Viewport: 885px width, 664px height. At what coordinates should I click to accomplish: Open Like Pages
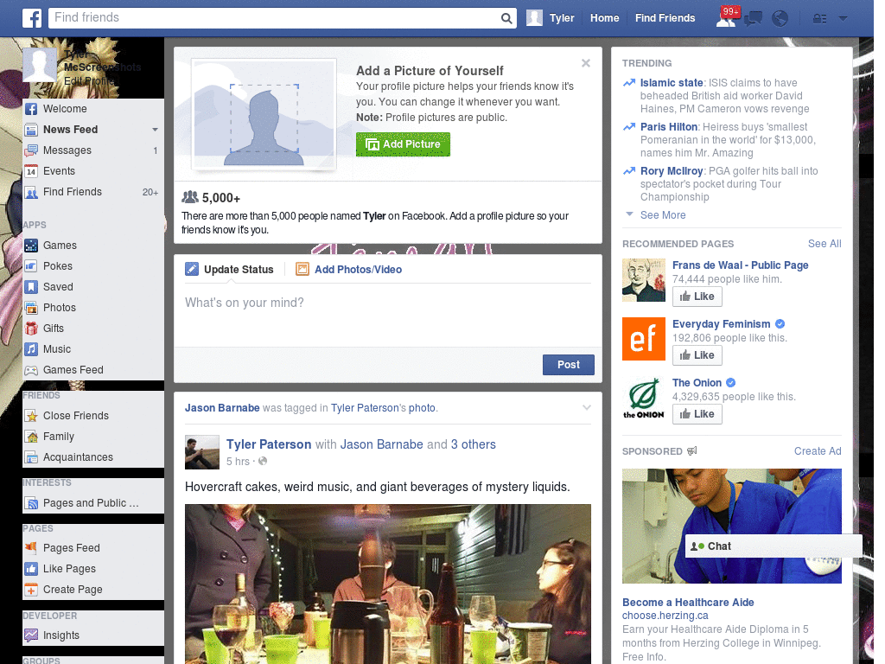point(93,569)
